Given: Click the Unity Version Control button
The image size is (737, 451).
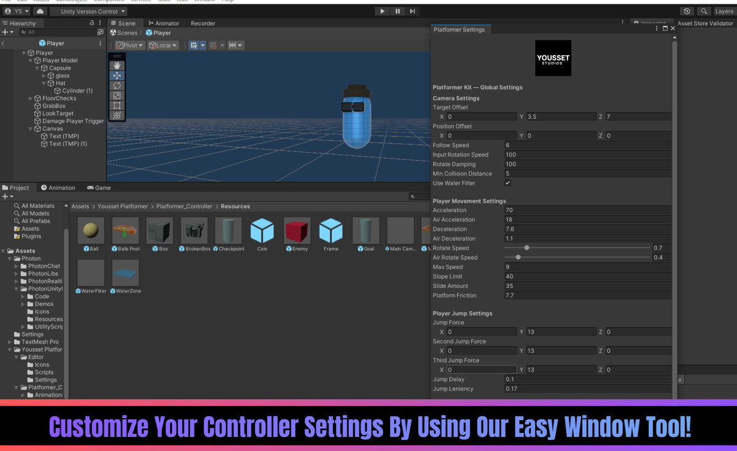Looking at the screenshot, I should click(x=88, y=10).
